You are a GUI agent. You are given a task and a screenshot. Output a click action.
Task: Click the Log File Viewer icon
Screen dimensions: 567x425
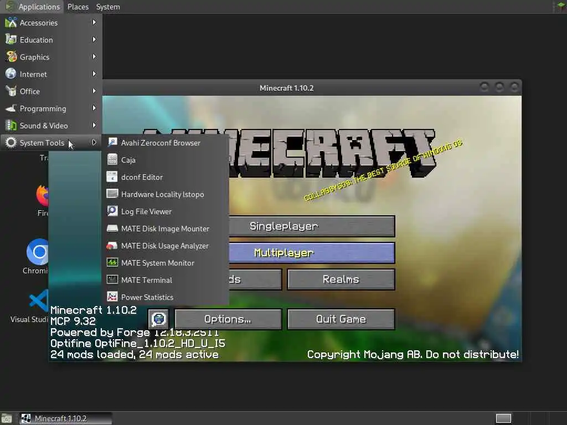point(112,211)
